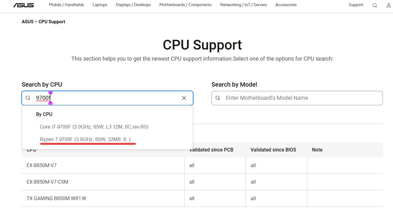Screen dimensions: 393x224
Task: Open the user account icon
Action: (389, 5)
